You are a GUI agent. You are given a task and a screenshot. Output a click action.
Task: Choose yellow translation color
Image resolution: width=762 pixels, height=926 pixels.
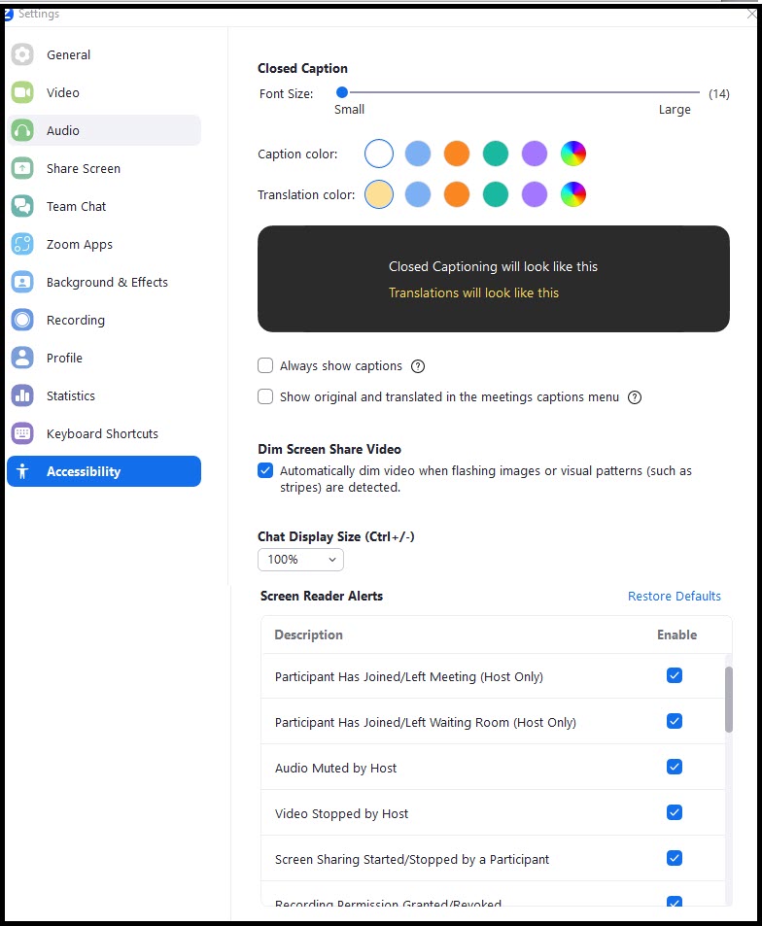tap(379, 194)
